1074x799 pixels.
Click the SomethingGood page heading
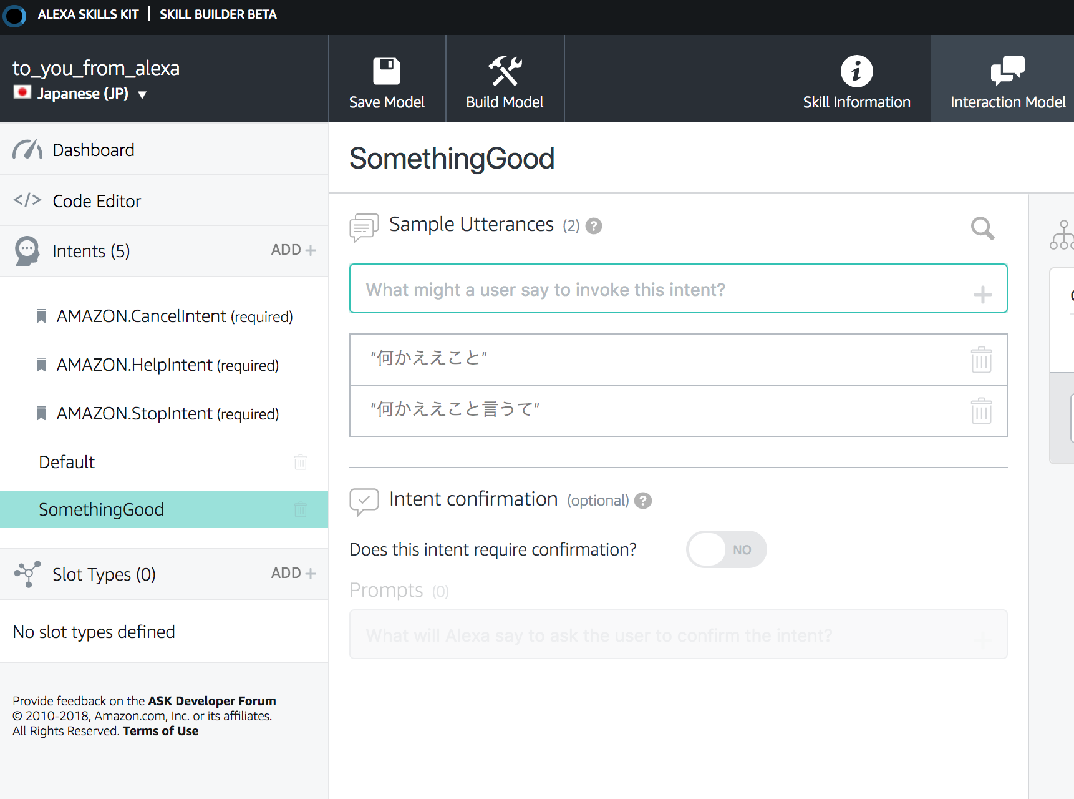[x=452, y=159]
